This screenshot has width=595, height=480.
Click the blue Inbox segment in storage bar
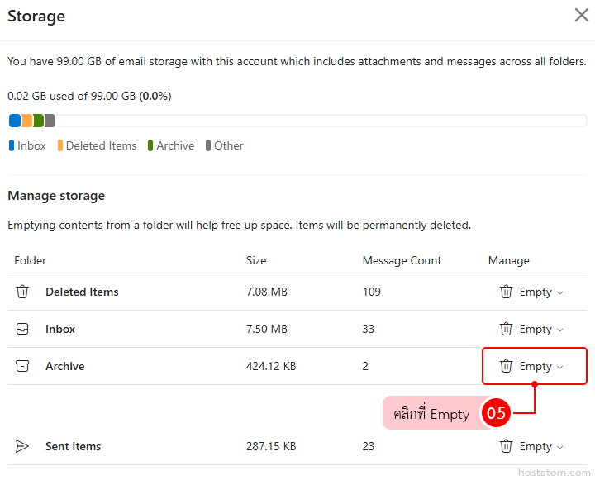[x=15, y=121]
